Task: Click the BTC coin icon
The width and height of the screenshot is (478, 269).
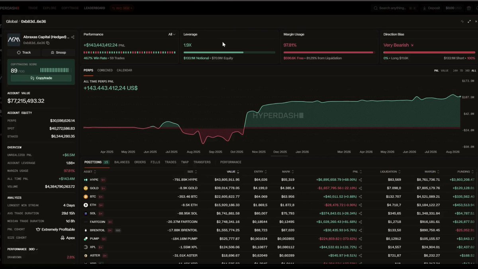Action: coord(86,196)
